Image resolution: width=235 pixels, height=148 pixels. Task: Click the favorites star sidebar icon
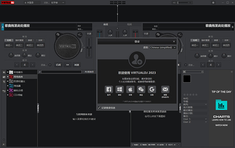[4, 72]
